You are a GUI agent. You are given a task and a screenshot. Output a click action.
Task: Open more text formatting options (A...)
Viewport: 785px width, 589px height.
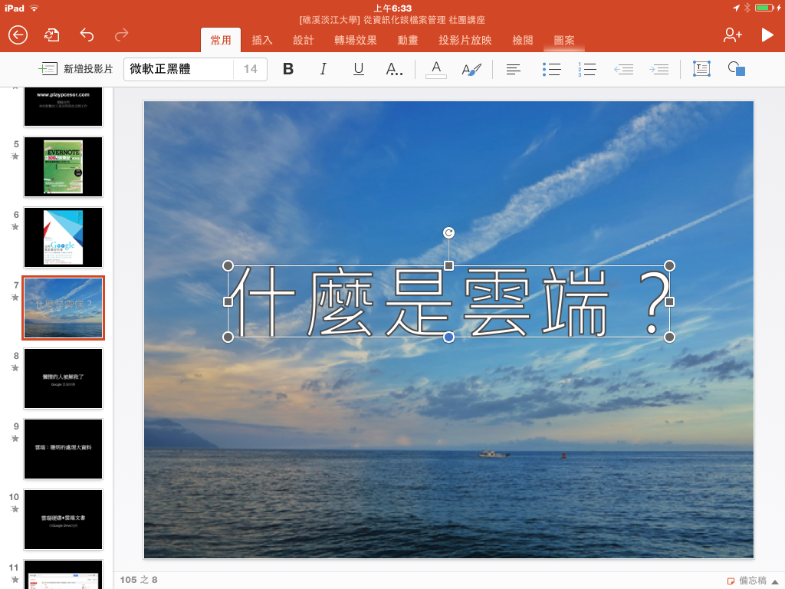[x=394, y=69]
